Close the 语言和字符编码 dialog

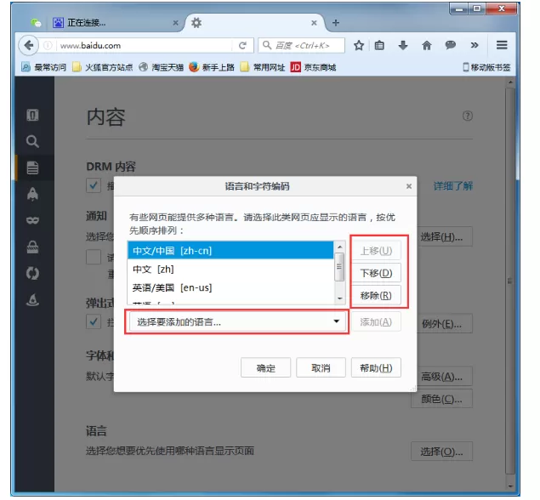[409, 186]
